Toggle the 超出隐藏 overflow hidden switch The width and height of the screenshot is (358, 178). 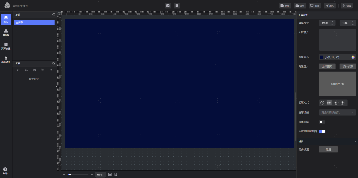(x=322, y=122)
